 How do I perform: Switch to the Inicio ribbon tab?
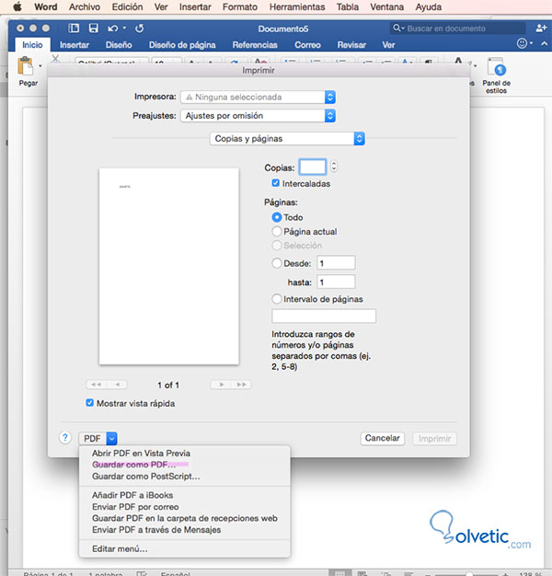click(x=32, y=45)
